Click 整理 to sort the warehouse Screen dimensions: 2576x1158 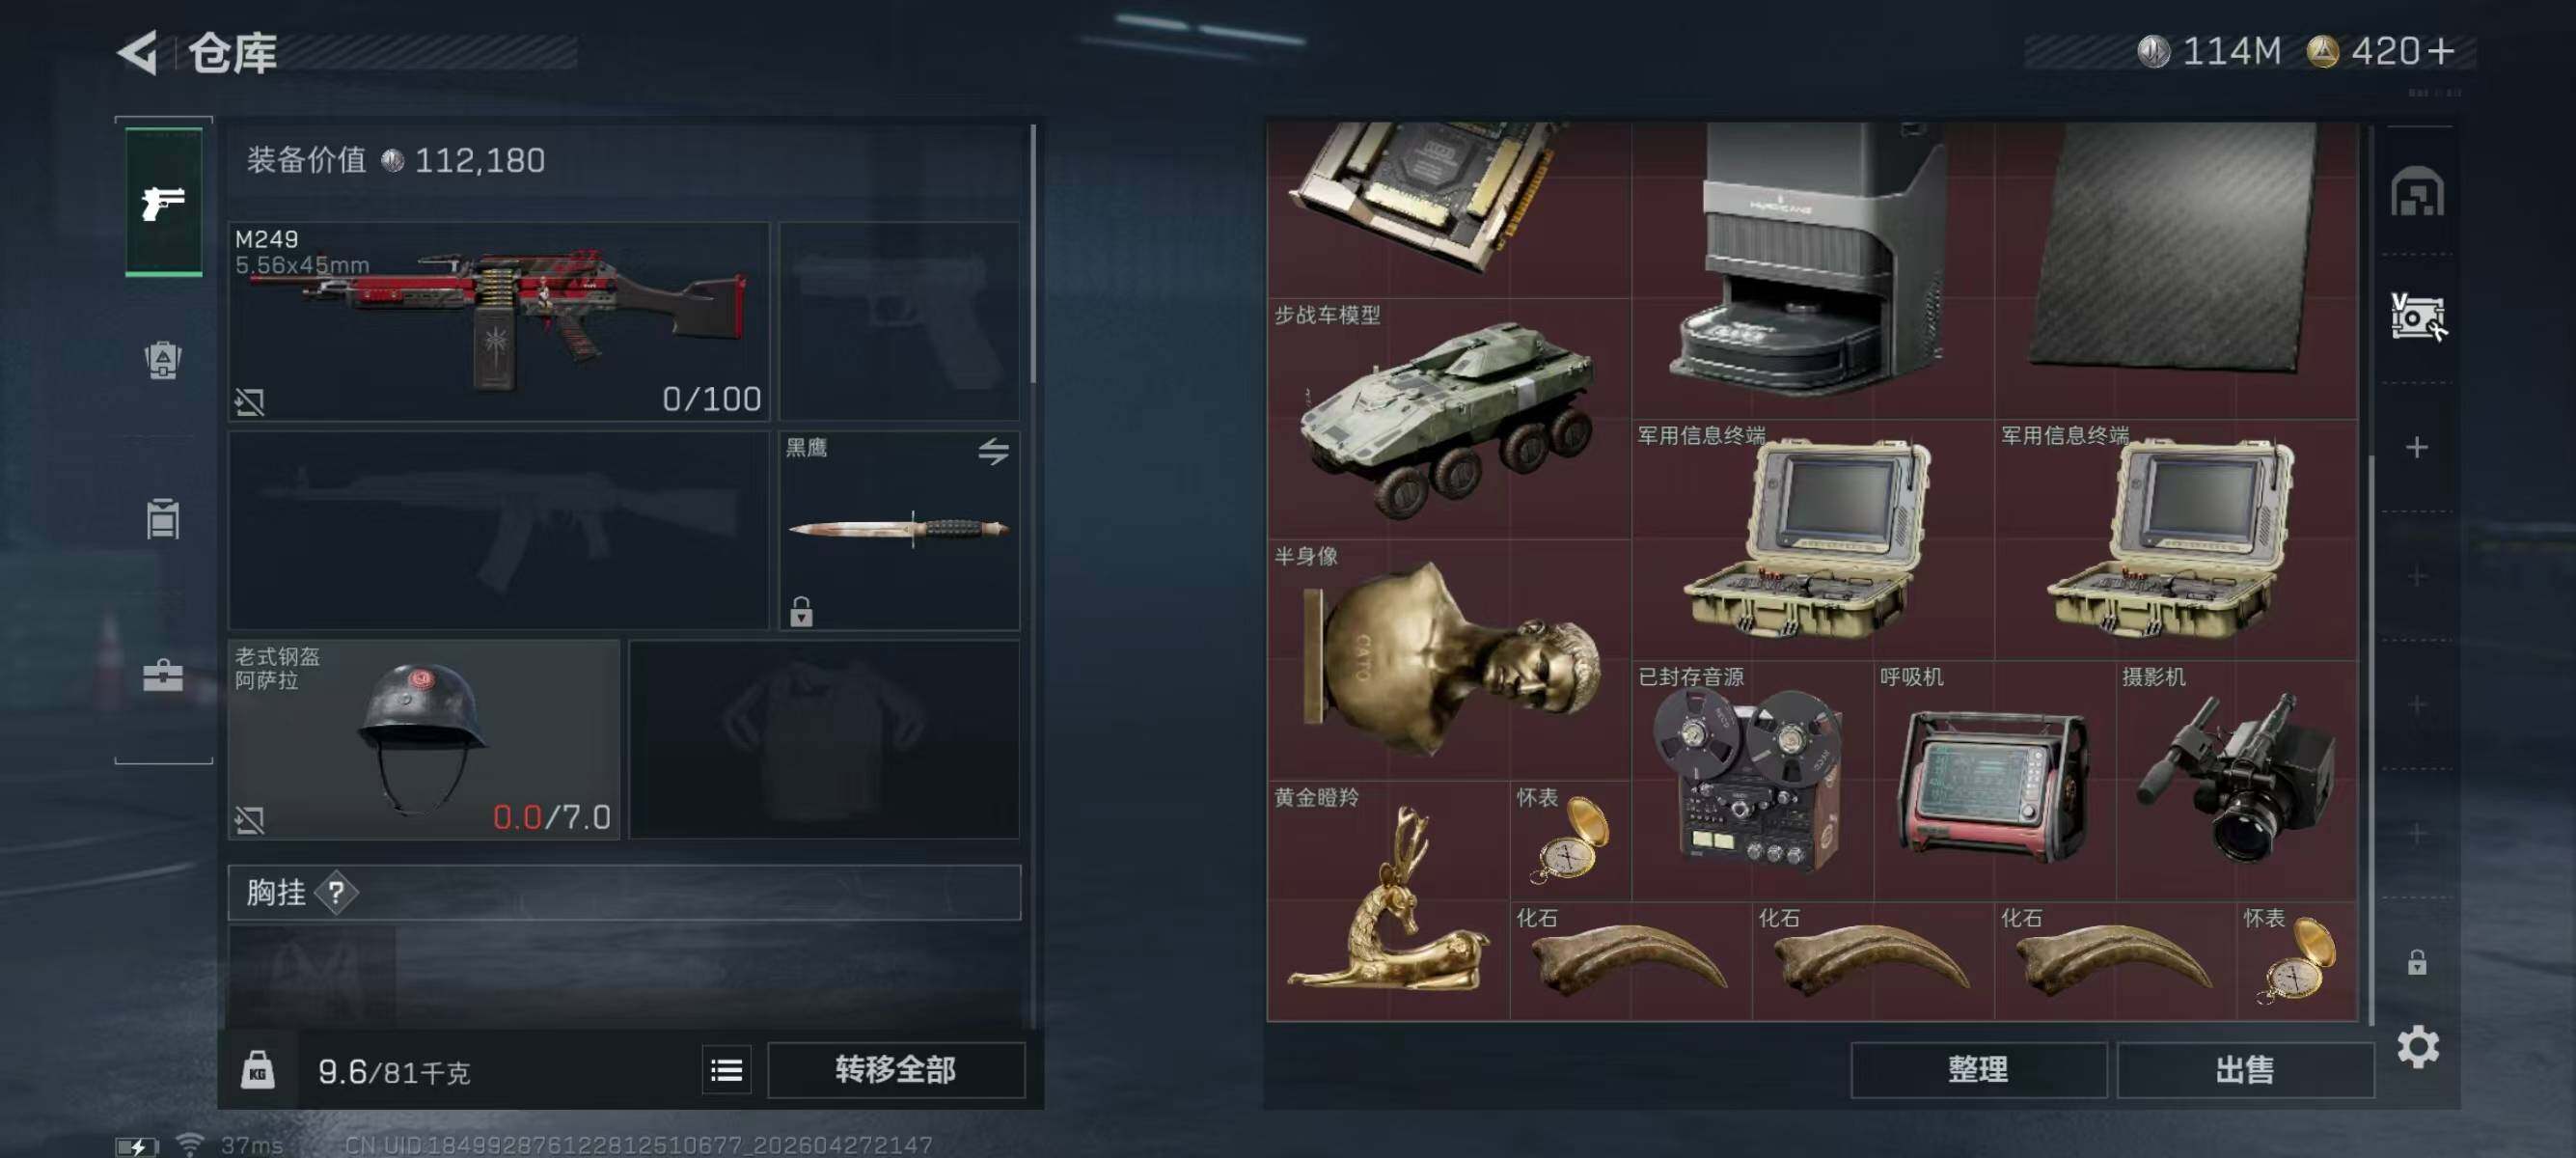tap(1978, 1070)
